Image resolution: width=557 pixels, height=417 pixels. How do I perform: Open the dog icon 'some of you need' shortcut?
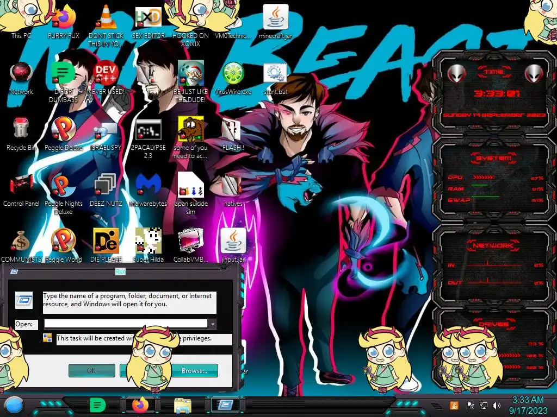pos(191,138)
